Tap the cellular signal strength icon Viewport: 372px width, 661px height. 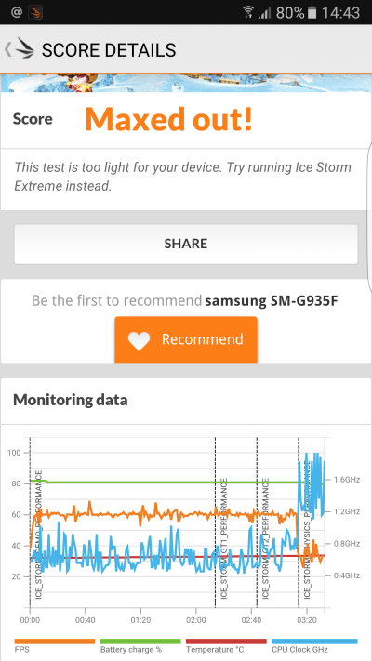(264, 13)
